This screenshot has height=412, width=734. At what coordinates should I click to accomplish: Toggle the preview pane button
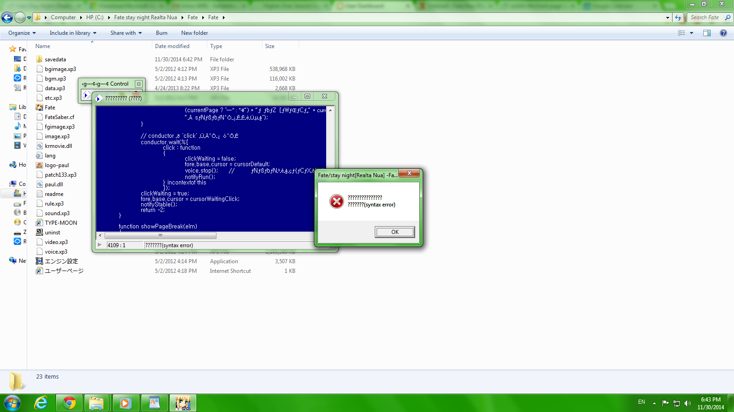coord(707,33)
